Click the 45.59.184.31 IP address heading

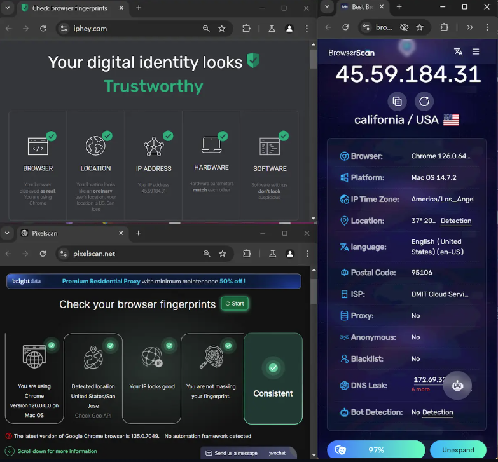pos(408,74)
